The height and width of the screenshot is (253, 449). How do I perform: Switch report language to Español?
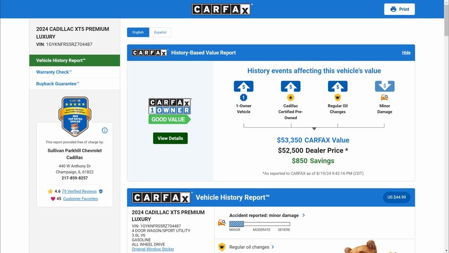[160, 32]
